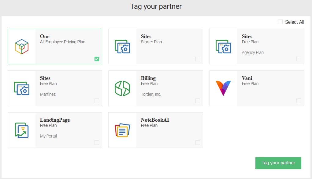Screen dimensions: 312x179
Task: Tick the LandingPage My Portal checkbox
Action: click(97, 142)
